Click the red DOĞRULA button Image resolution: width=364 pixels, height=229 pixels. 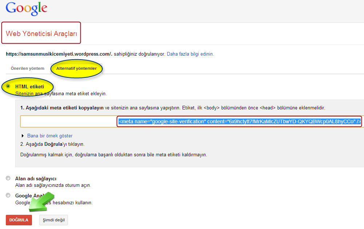[x=19, y=220]
